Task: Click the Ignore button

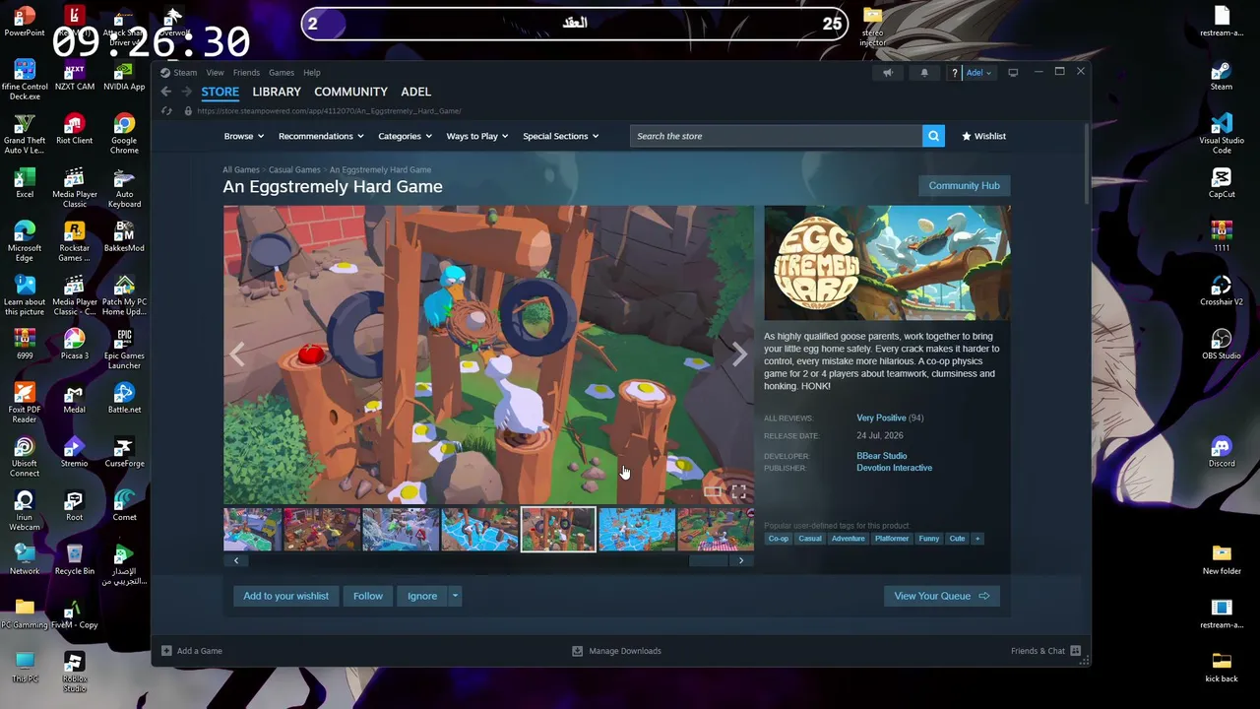Action: pyautogui.click(x=422, y=596)
